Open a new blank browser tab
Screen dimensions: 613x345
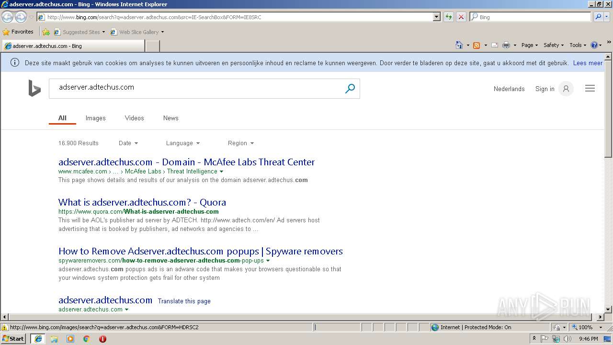coord(152,46)
